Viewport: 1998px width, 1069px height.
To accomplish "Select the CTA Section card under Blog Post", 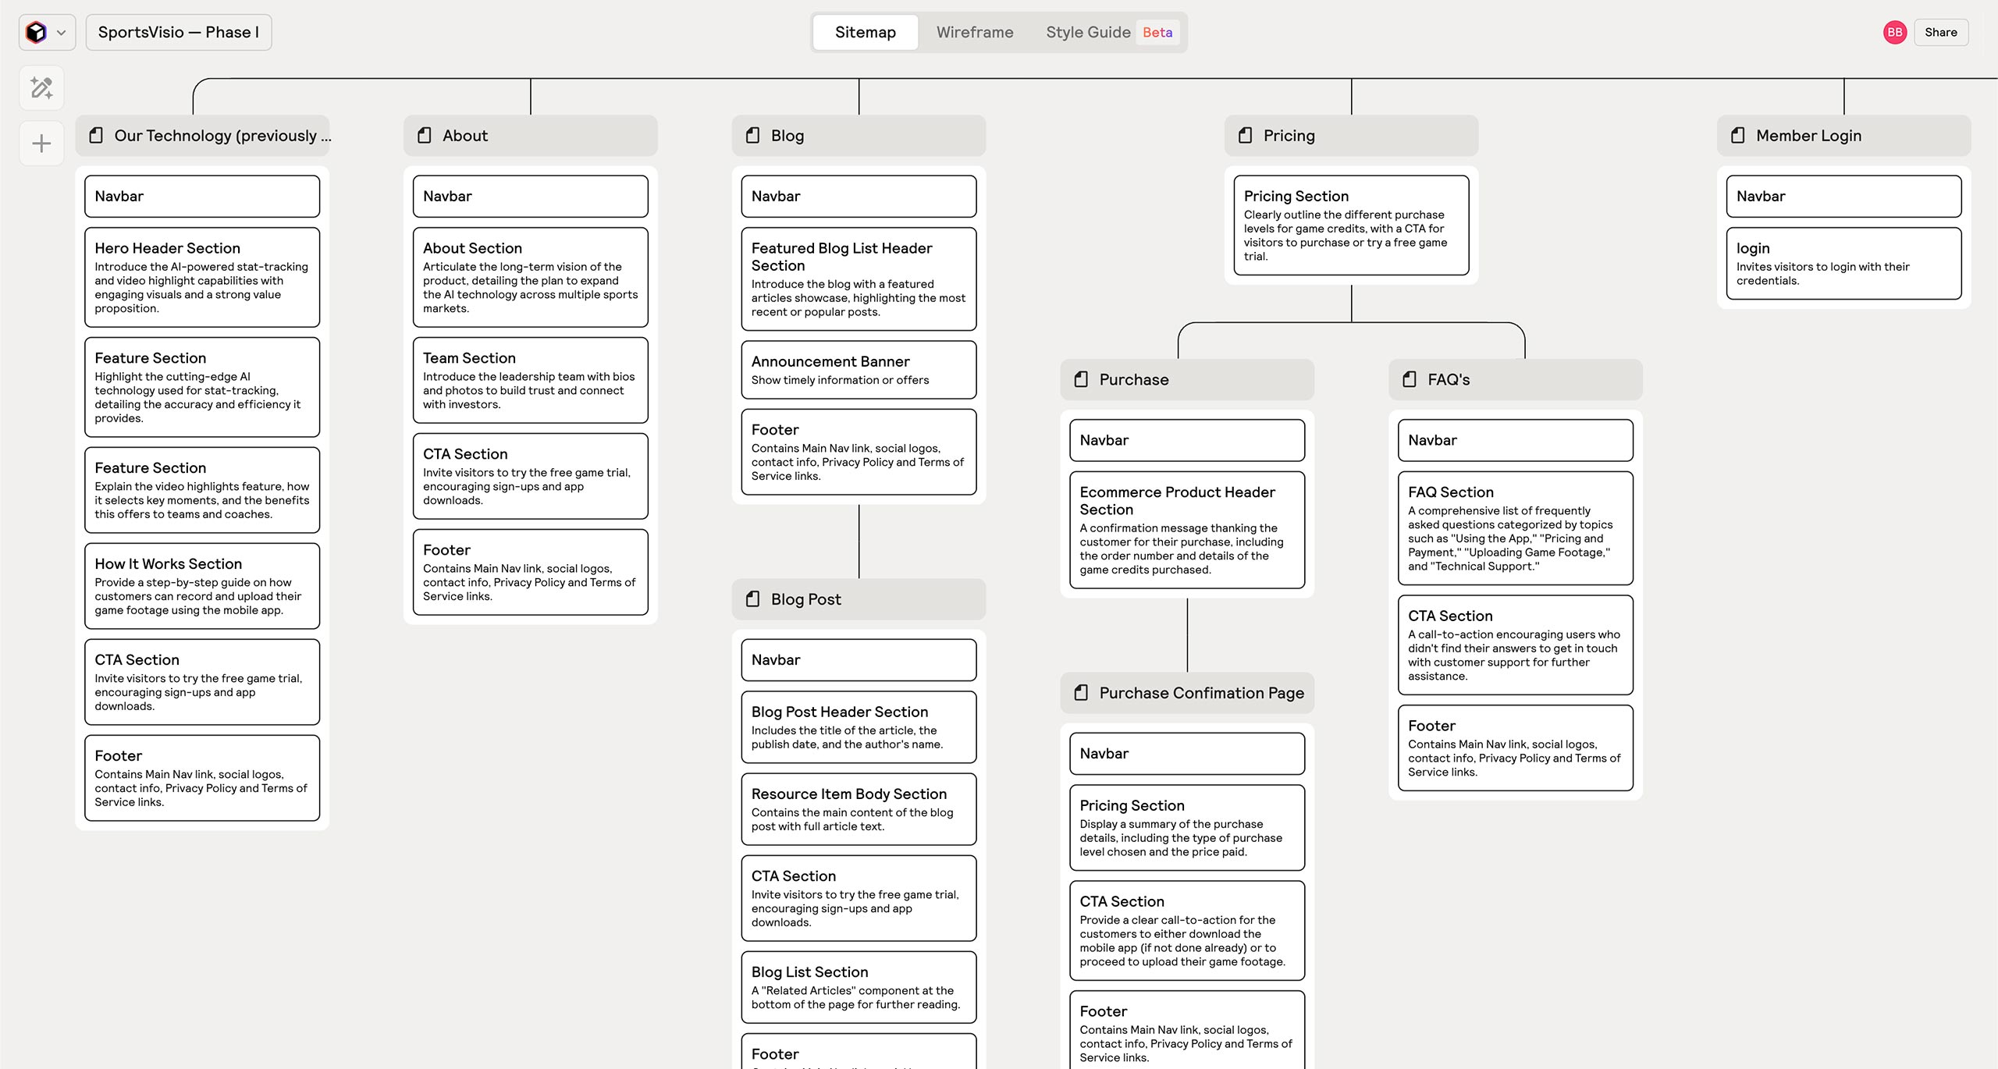I will tap(859, 898).
